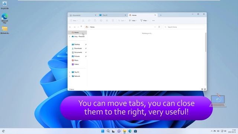Open the Filter dropdown
Image resolution: width=238 pixels, height=134 pixels.
tap(144, 20)
